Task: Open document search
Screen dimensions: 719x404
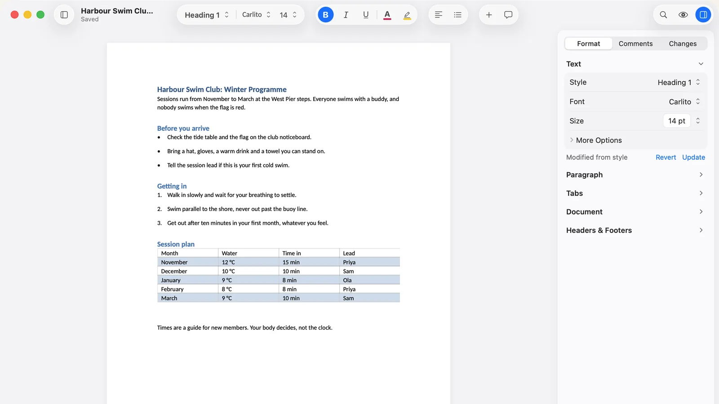Action: click(663, 15)
